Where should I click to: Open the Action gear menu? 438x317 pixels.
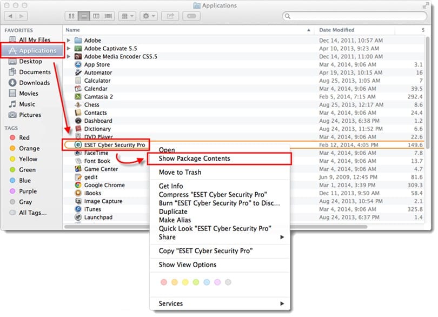pyautogui.click(x=149, y=16)
